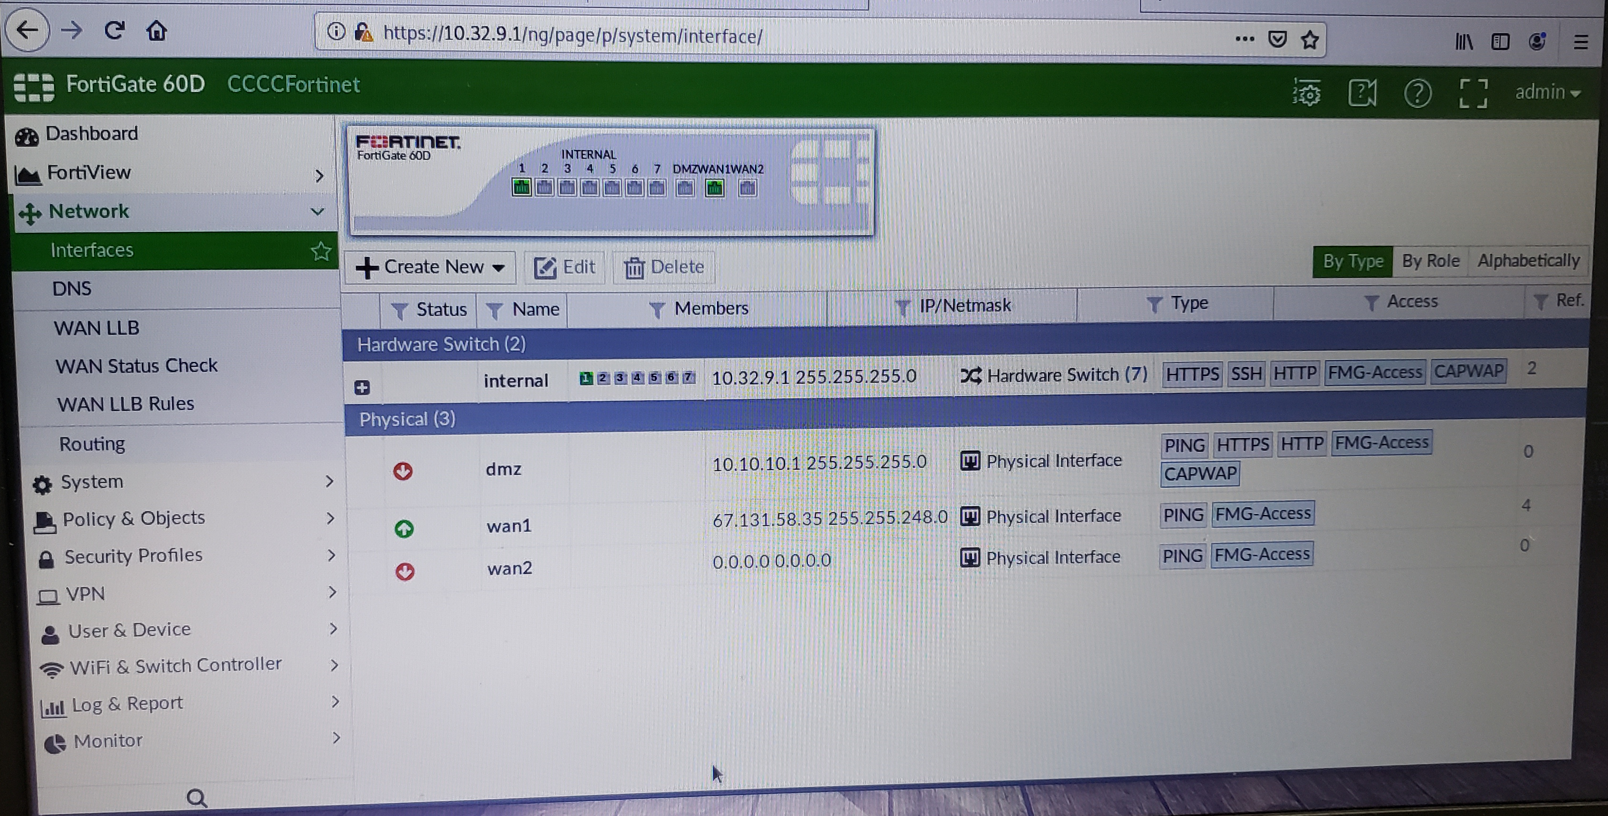Screen dimensions: 1608x816
Task: Click the browser home icon
Action: 156,31
